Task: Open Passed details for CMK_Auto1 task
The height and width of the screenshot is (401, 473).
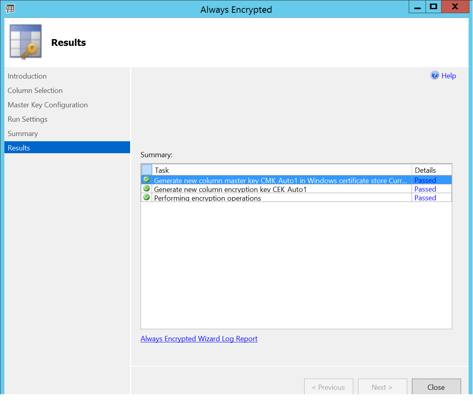Action: (425, 180)
